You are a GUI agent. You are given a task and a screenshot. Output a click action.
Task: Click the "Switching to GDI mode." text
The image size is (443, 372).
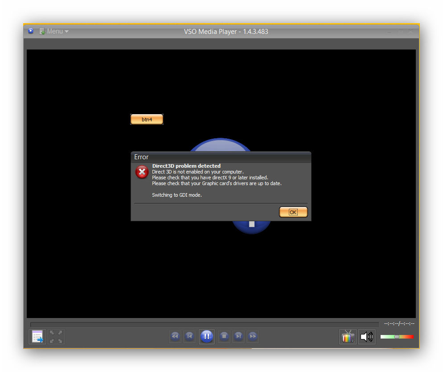pos(177,195)
